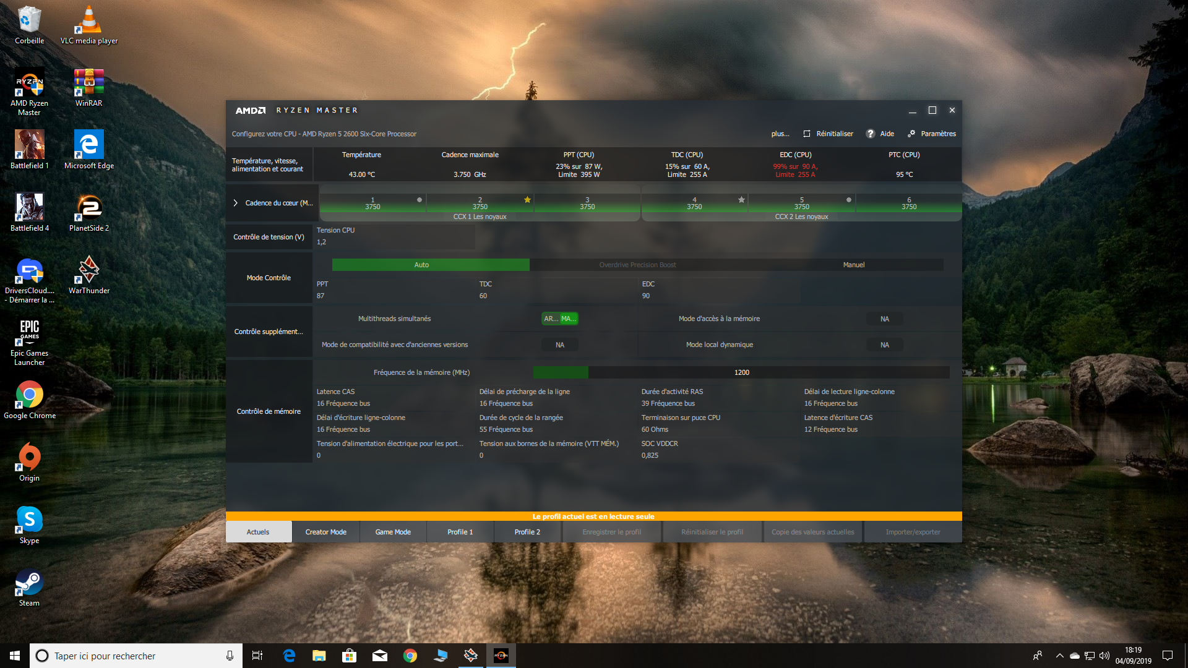Select Auto control mode
1188x668 pixels.
pos(431,265)
